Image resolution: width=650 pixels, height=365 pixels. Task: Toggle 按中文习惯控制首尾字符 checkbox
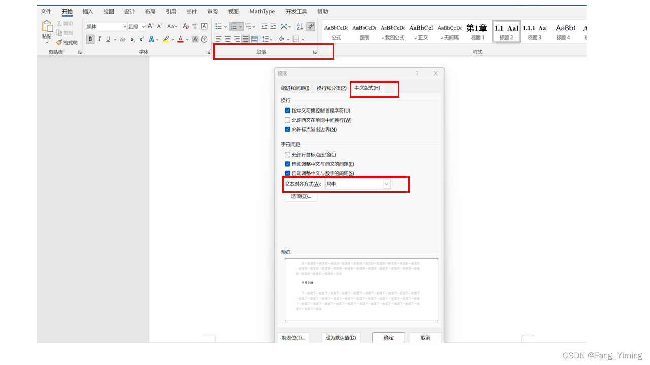(x=287, y=111)
